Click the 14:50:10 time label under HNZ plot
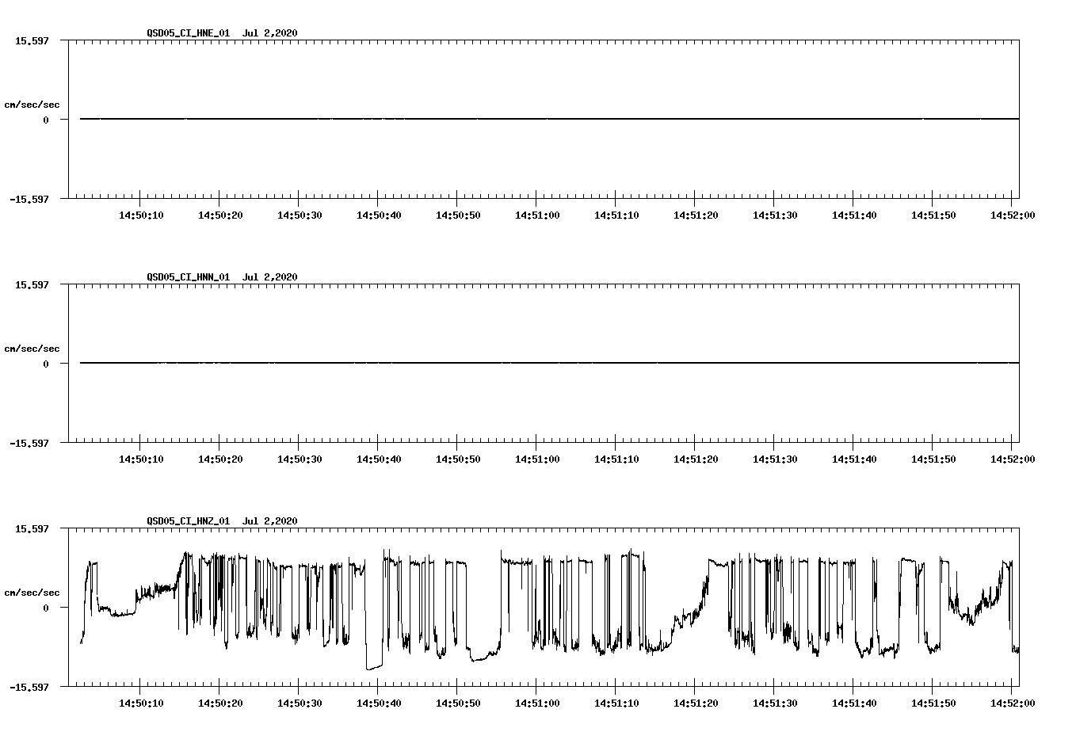Screen dimensions: 1076x732 click(141, 703)
